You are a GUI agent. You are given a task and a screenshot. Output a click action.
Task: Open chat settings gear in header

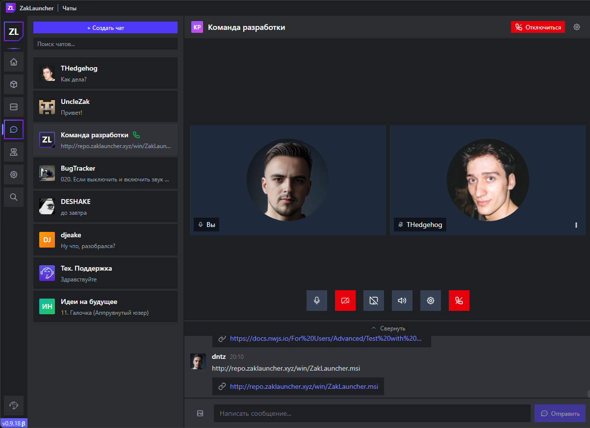pos(577,27)
